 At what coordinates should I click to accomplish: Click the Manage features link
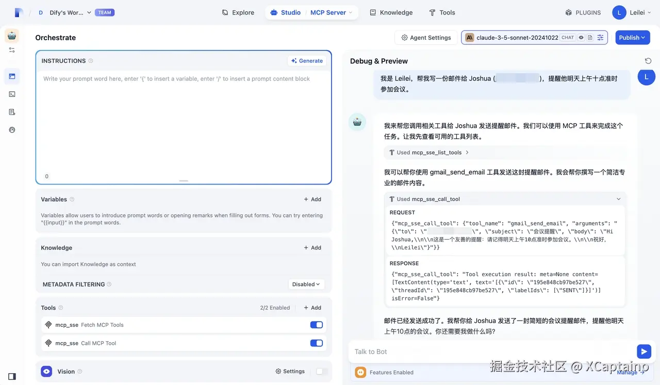[x=631, y=373]
